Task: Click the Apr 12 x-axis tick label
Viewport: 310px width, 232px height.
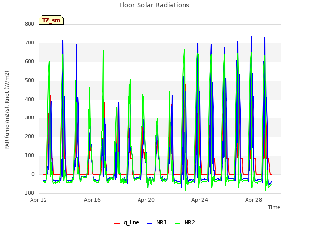Action: pos(38,200)
